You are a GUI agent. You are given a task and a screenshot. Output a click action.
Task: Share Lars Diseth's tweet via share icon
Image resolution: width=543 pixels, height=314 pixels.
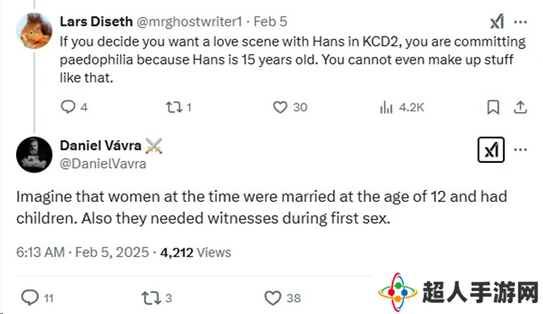click(x=520, y=107)
